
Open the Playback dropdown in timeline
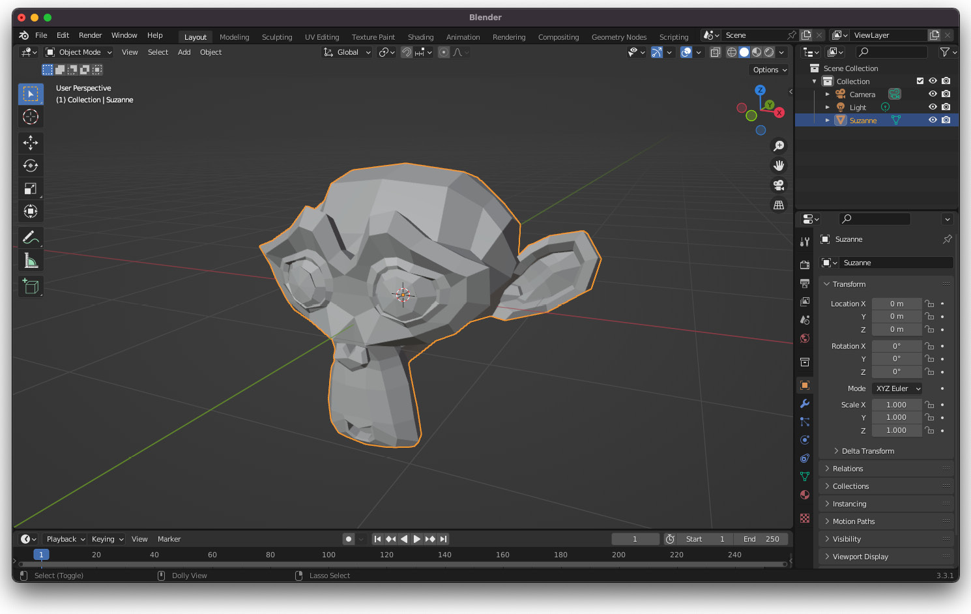point(65,539)
